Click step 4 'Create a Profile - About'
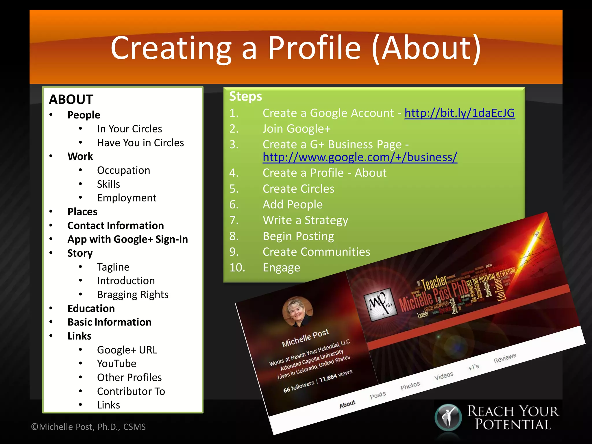Viewport: 592px width, 444px height. pyautogui.click(x=324, y=173)
